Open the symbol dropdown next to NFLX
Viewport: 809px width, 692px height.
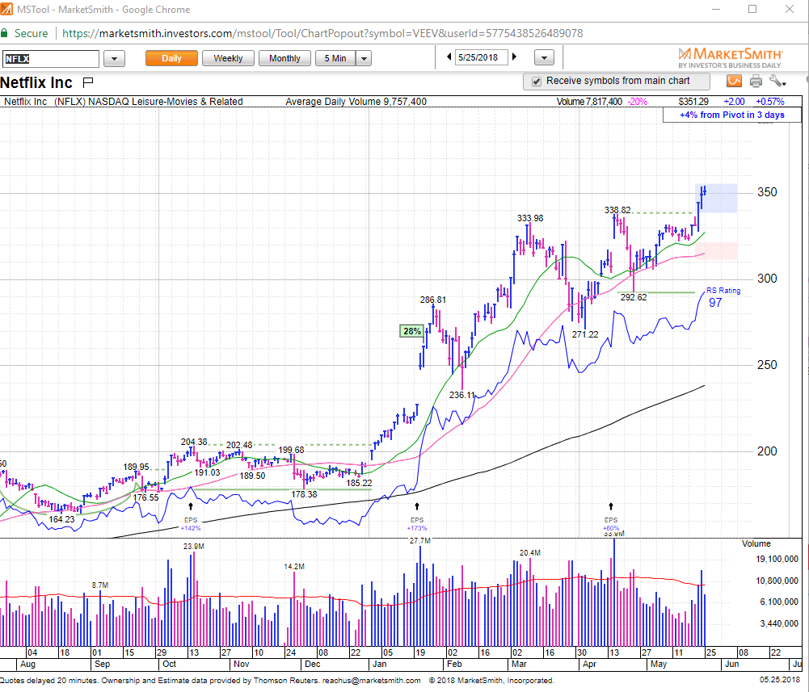click(x=114, y=59)
